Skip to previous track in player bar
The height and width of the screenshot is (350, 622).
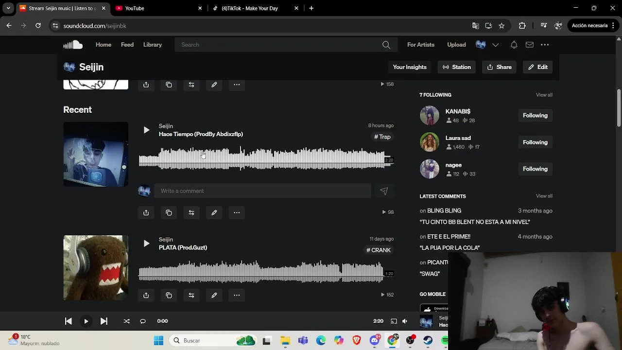pyautogui.click(x=69, y=321)
